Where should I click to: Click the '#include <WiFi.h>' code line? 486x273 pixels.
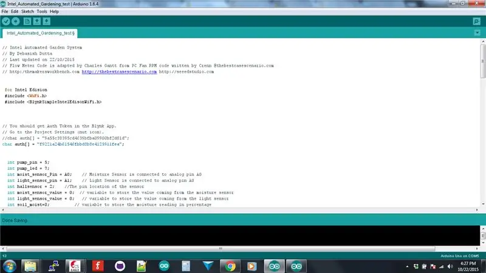coord(26,96)
